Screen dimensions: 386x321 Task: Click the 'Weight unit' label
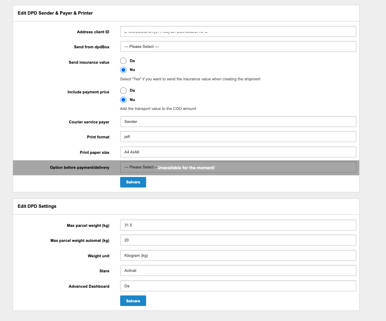tap(99, 256)
